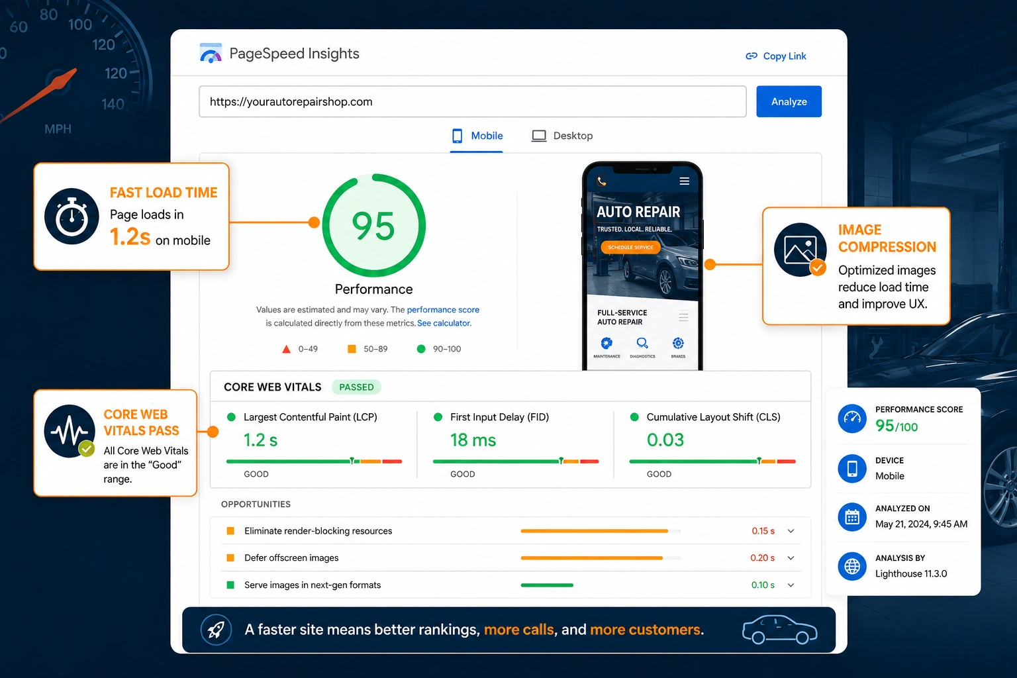Click the phone call icon in phone mockup
Viewport: 1017px width, 678px height.
[x=602, y=181]
